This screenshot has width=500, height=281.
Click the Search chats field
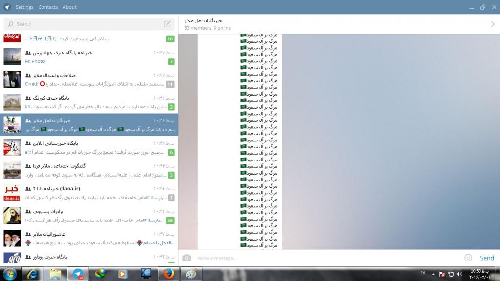tap(88, 24)
